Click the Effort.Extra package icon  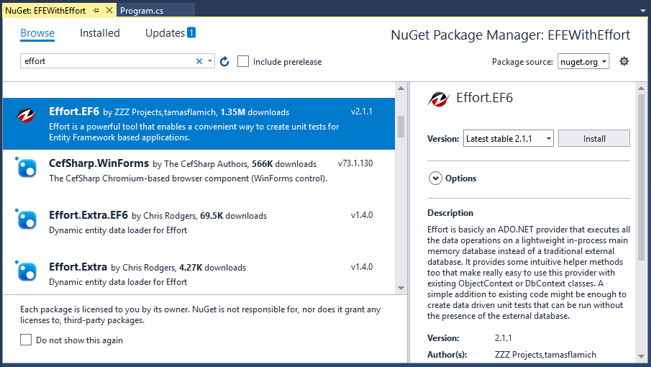coord(27,271)
